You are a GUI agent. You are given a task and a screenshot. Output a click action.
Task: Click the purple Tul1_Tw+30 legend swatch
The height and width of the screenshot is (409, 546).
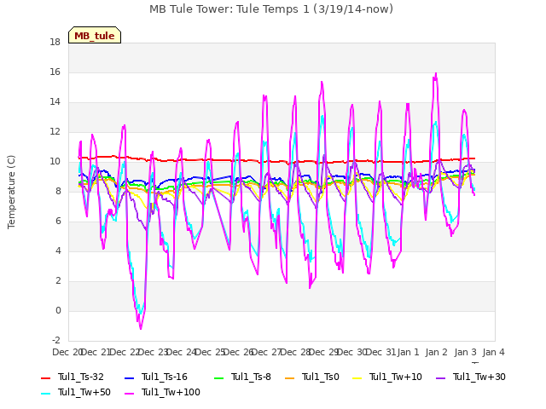tap(441, 377)
